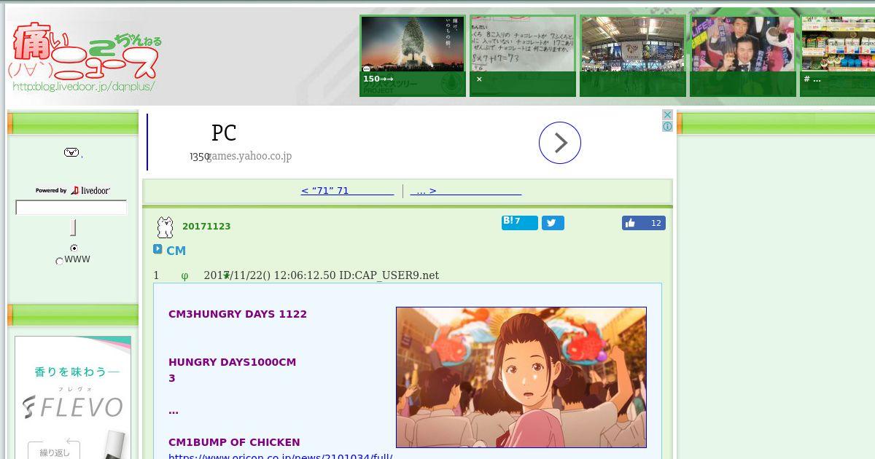Open the FLEVO advertisement banner
Screen dimensions: 875x459
pos(73,397)
